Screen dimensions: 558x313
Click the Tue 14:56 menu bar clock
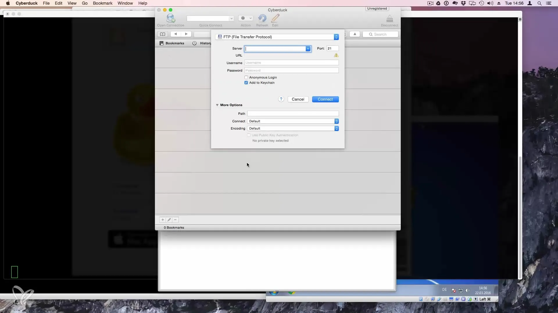pyautogui.click(x=514, y=3)
